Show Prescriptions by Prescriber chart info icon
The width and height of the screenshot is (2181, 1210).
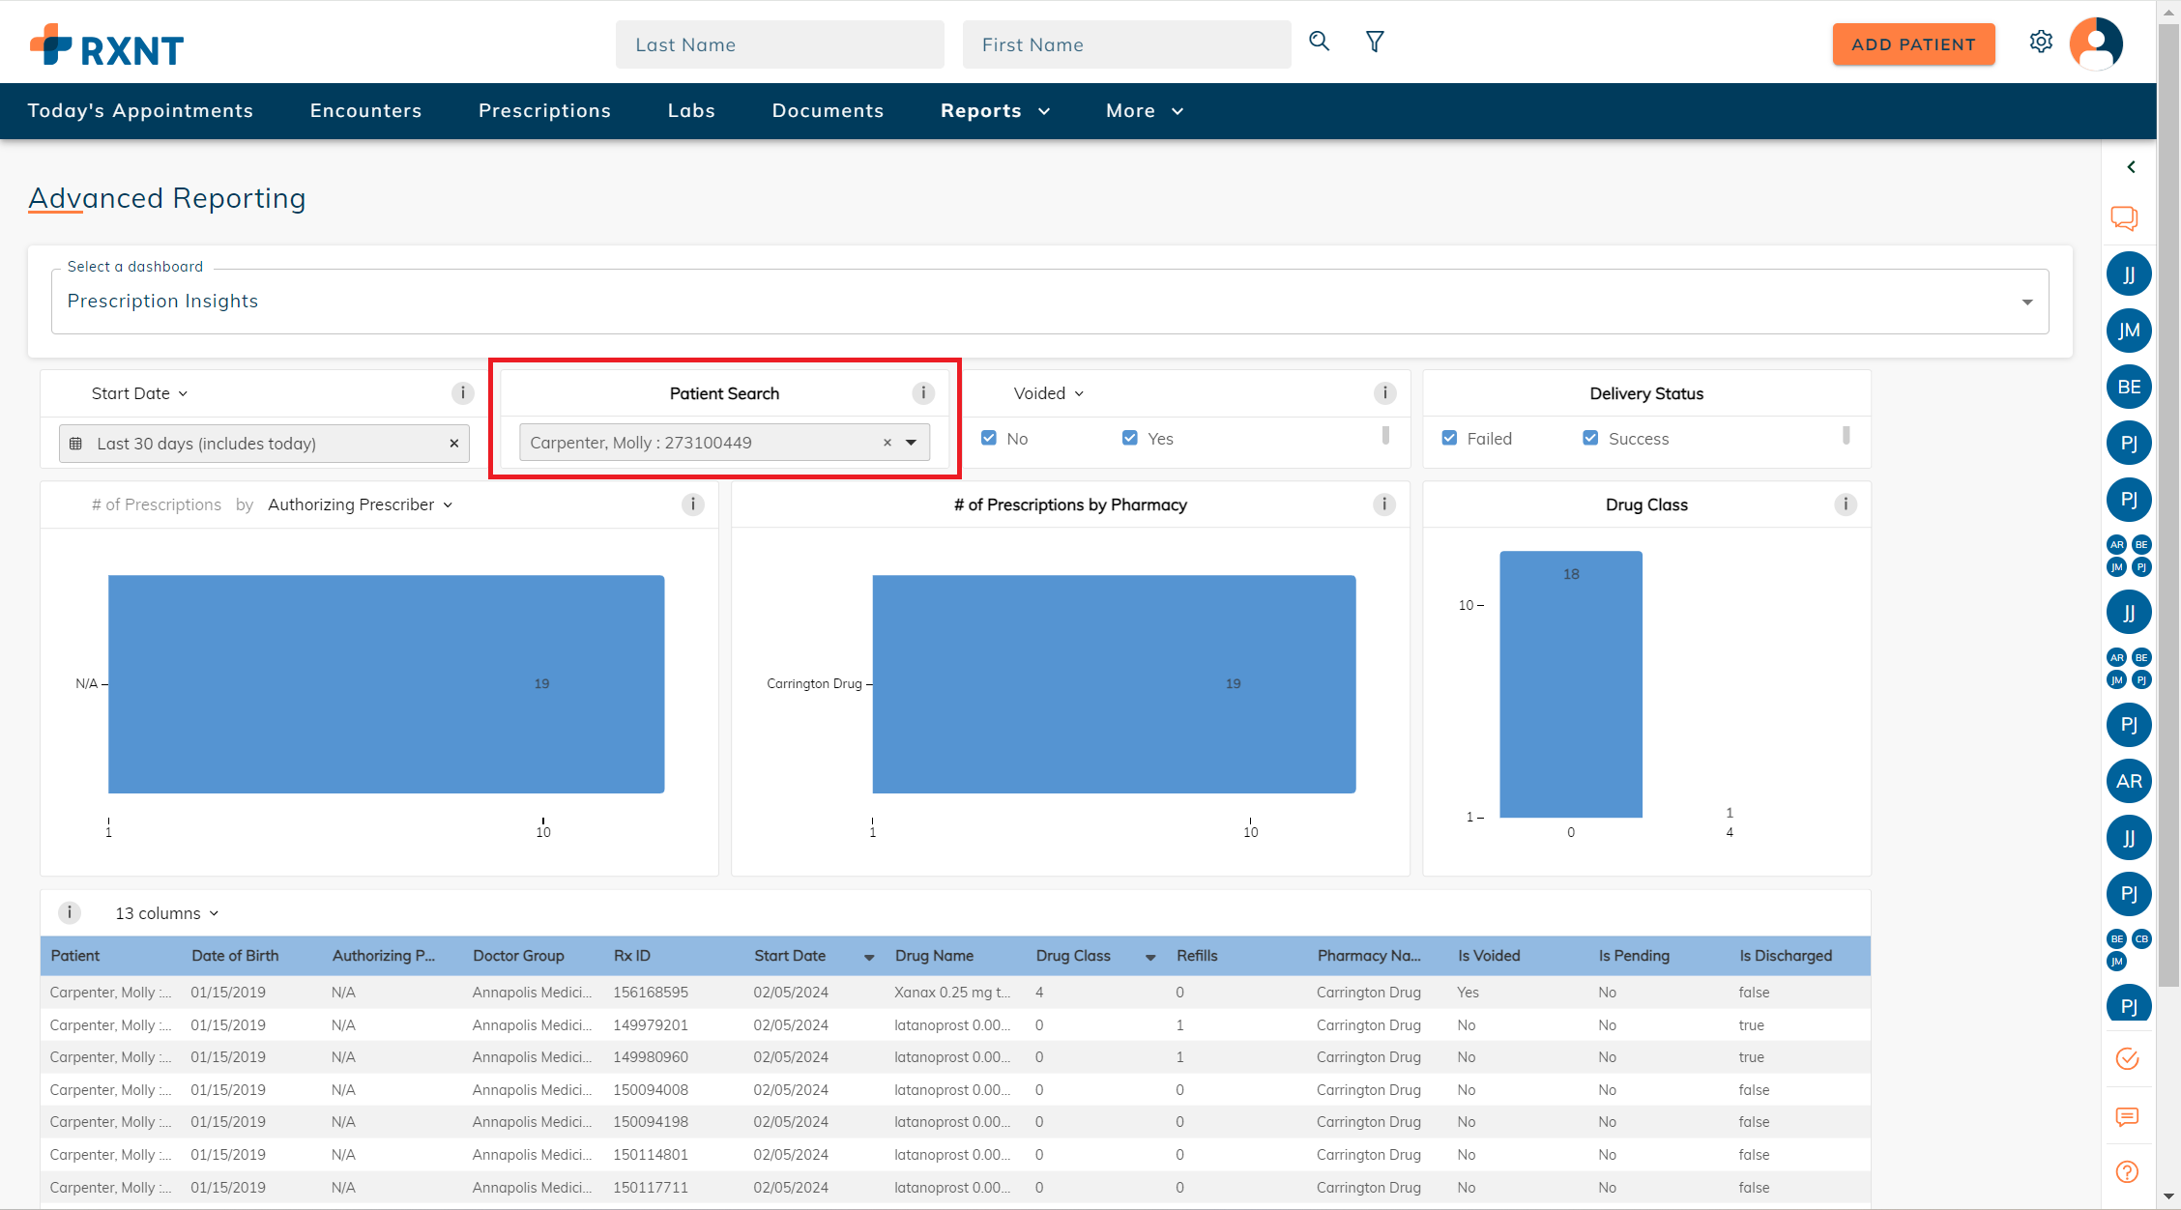pyautogui.click(x=692, y=504)
